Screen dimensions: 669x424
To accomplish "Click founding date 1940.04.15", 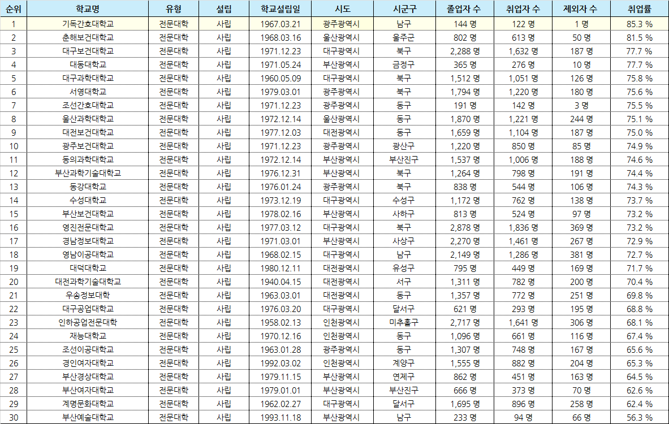I will coord(280,282).
